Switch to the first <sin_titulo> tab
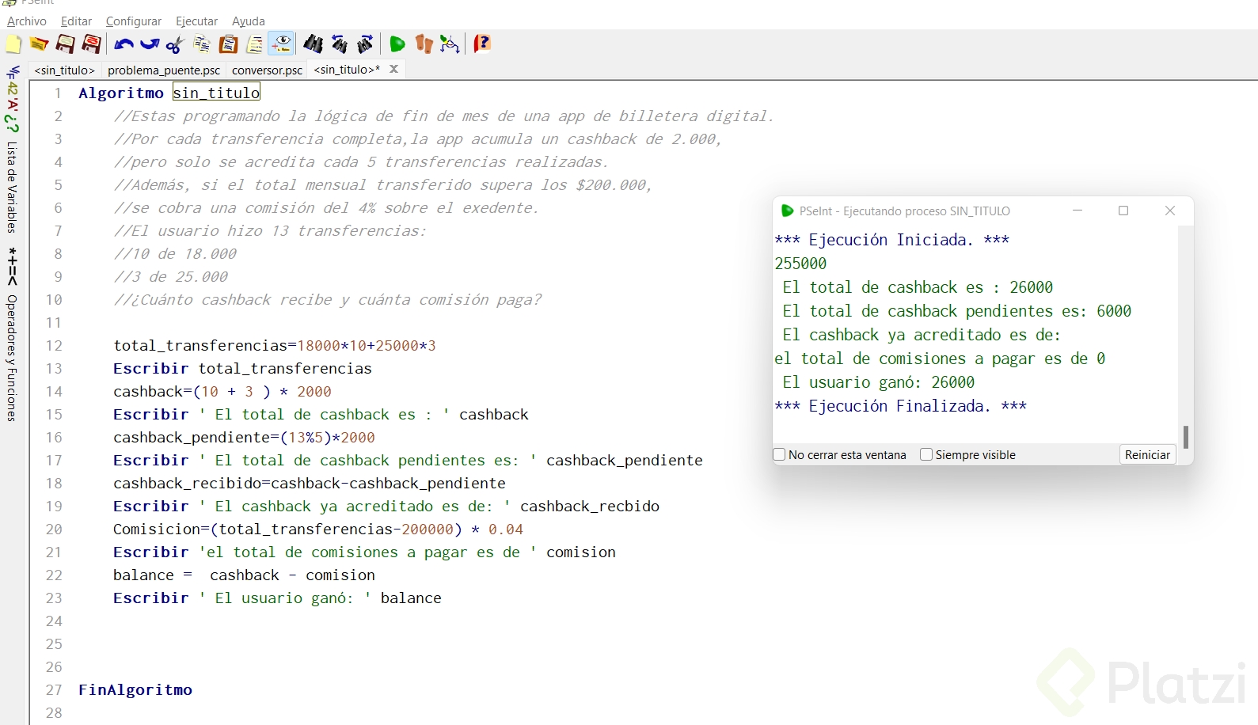The height and width of the screenshot is (725, 1258). [x=65, y=70]
